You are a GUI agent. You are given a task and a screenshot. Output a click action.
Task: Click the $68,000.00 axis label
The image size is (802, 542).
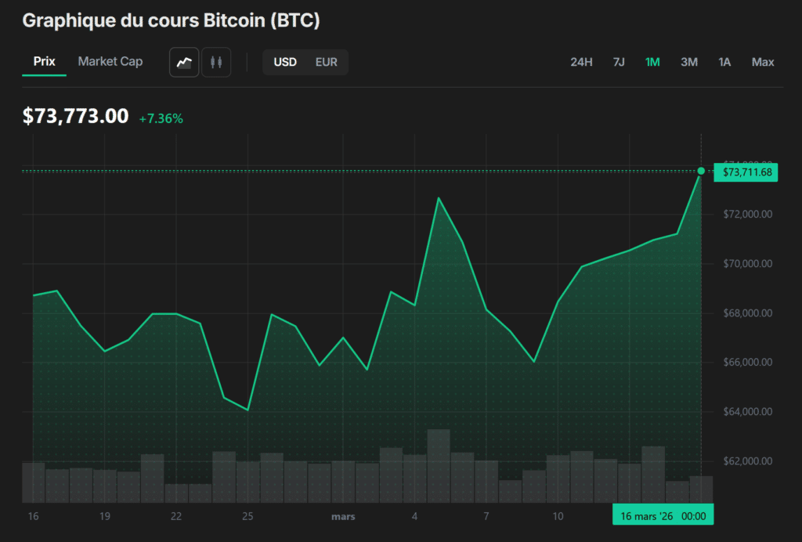(x=748, y=313)
